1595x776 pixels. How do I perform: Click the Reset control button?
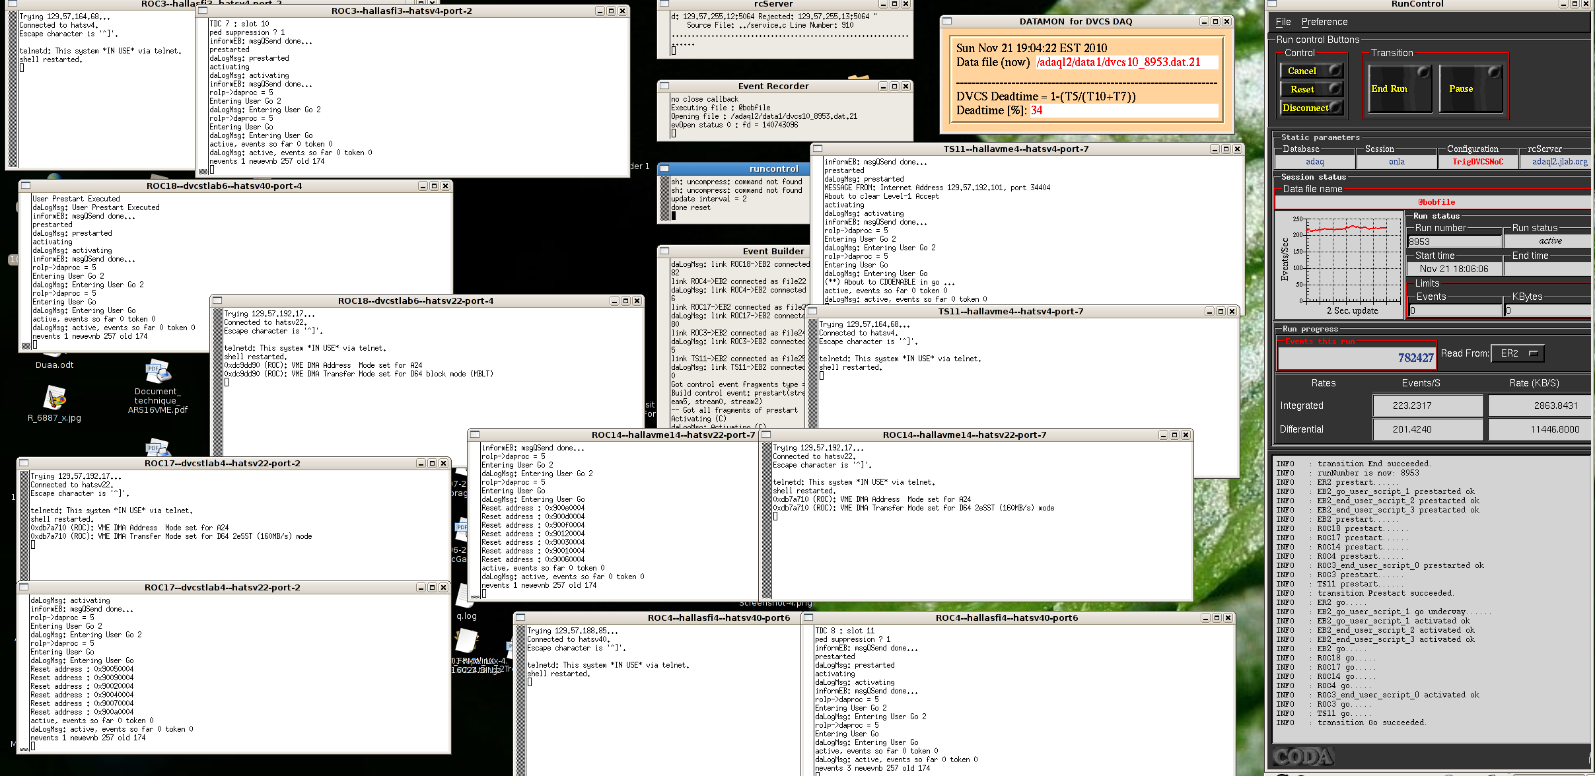[x=1312, y=89]
